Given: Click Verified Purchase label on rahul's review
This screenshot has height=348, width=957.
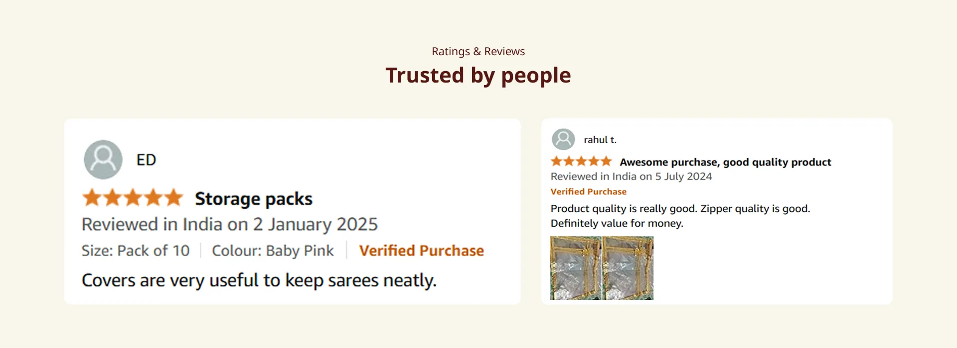Looking at the screenshot, I should (x=588, y=192).
